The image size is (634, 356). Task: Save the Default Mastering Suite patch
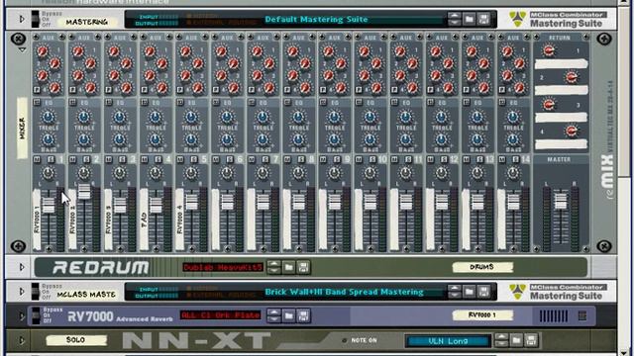483,19
